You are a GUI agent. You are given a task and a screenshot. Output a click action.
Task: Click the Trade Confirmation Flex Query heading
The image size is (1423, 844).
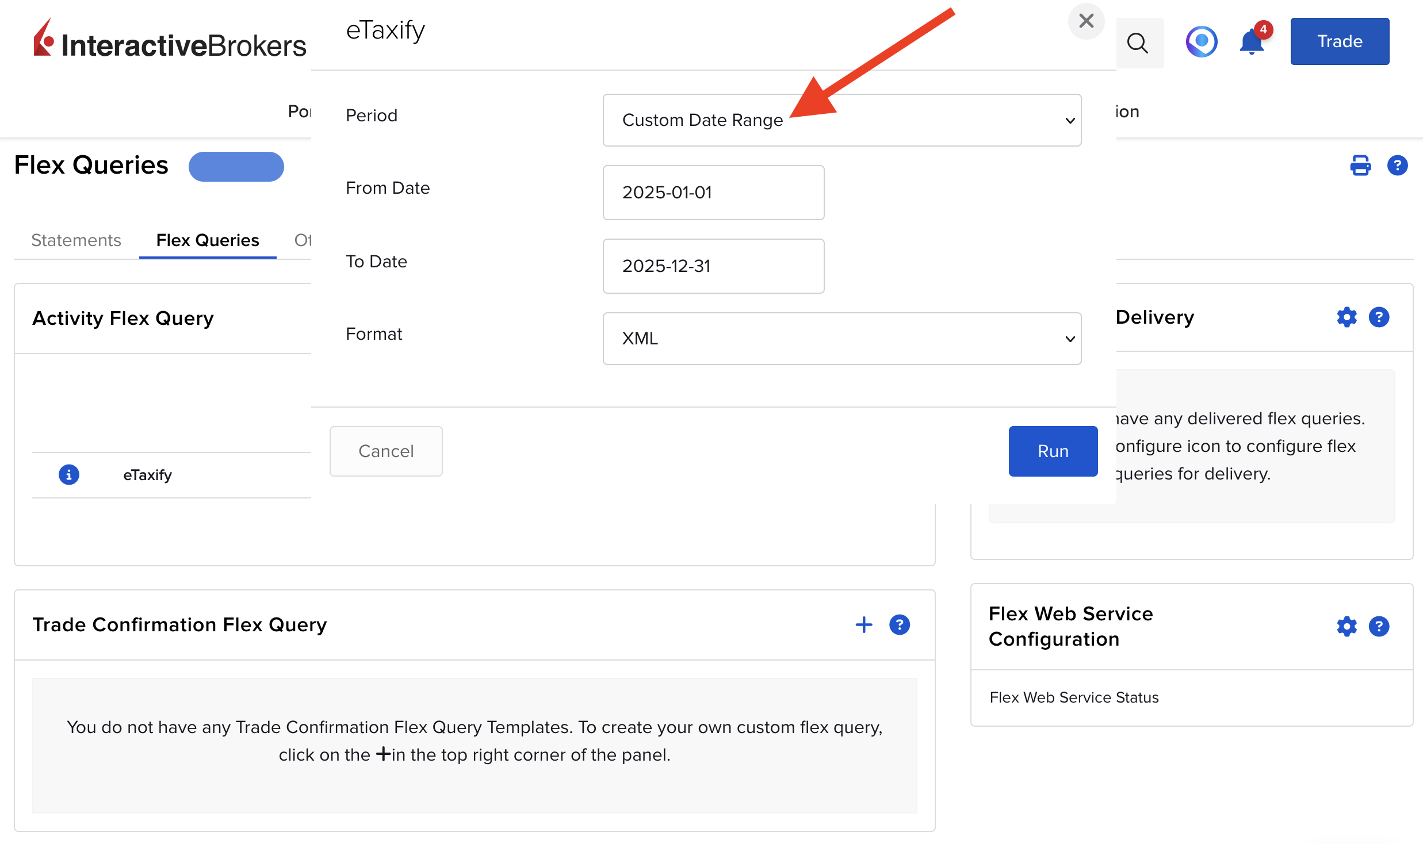point(179,625)
